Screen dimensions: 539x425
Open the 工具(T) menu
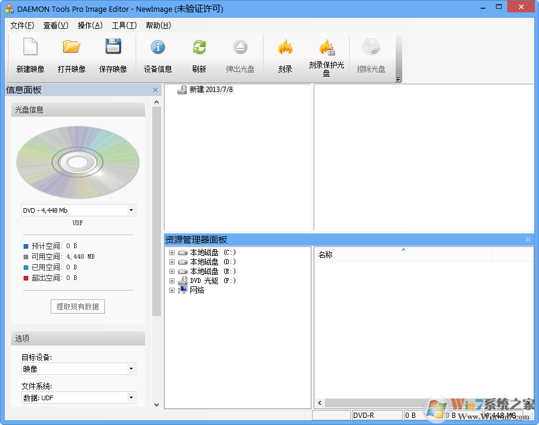[x=124, y=26]
